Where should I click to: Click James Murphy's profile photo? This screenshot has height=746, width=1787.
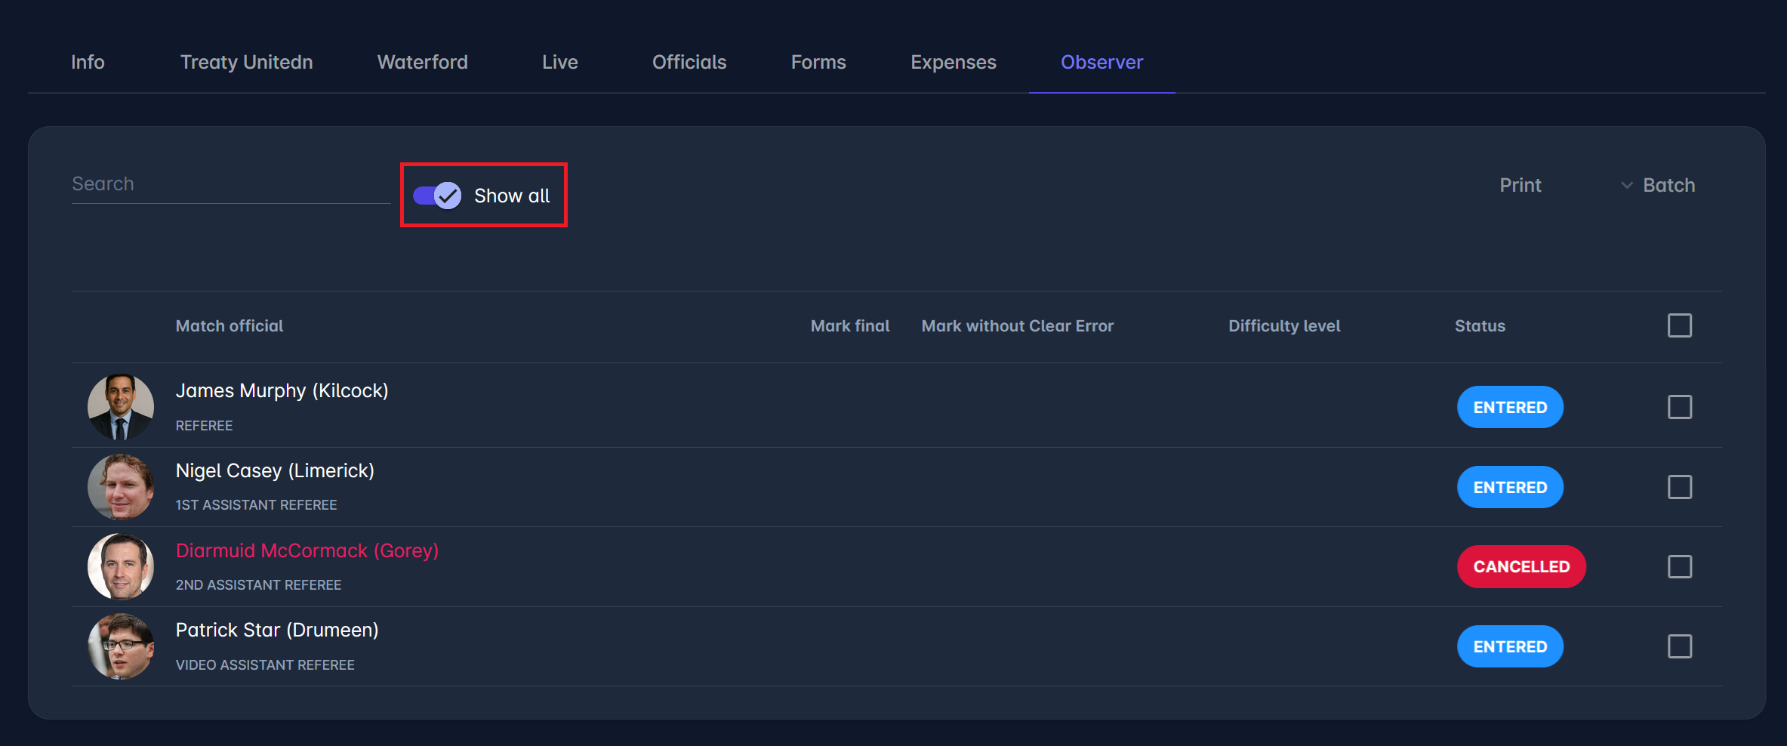pyautogui.click(x=121, y=407)
